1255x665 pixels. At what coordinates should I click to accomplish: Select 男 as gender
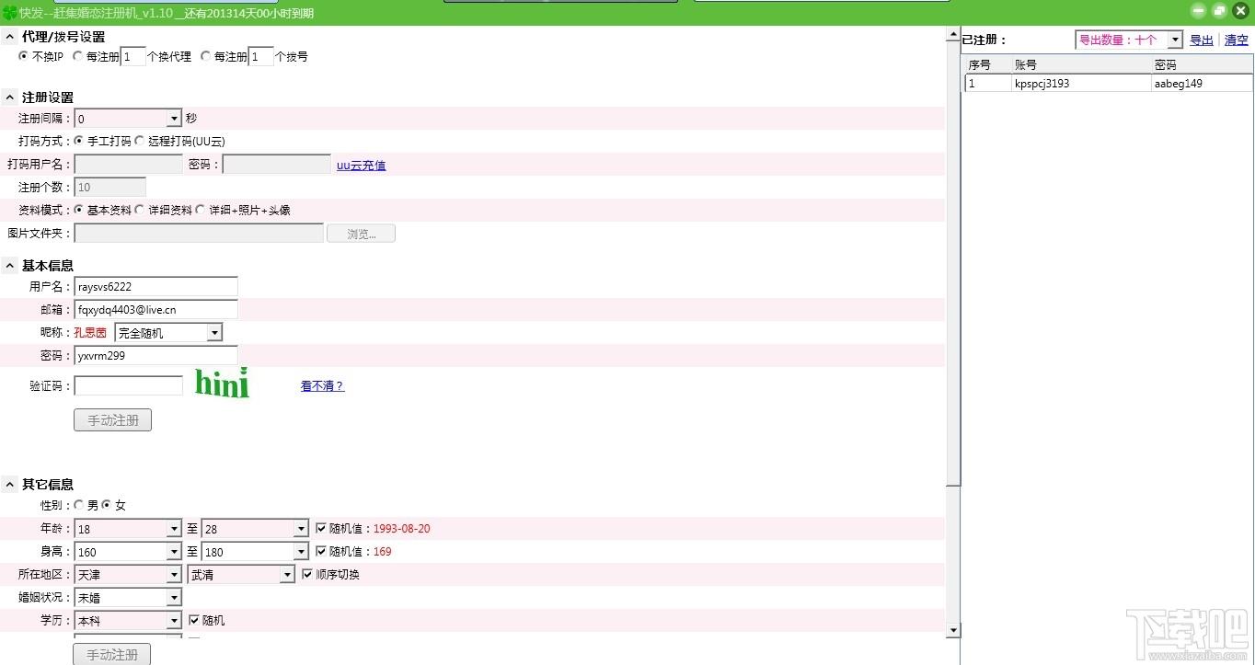(78, 505)
